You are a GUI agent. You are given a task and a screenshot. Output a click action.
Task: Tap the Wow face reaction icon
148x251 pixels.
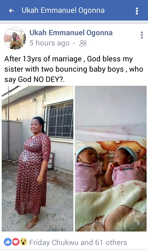(24, 242)
